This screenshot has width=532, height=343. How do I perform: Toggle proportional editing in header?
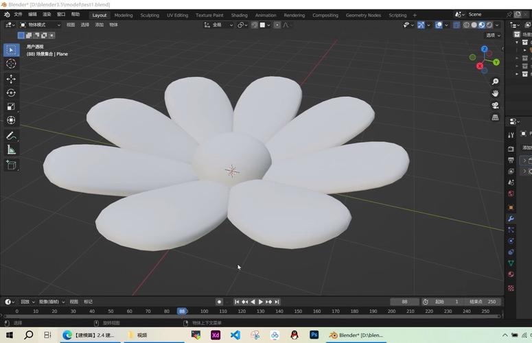tap(277, 25)
